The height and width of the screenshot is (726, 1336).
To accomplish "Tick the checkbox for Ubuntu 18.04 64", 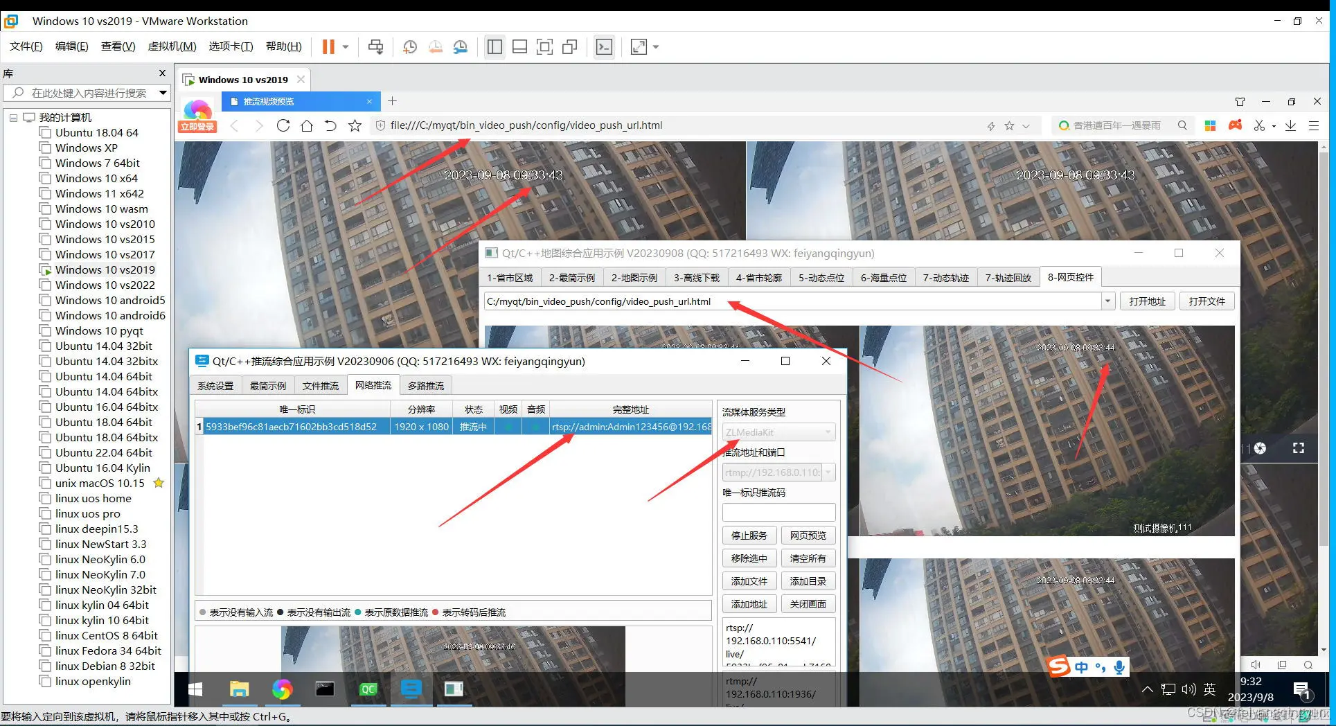I will [x=45, y=132].
